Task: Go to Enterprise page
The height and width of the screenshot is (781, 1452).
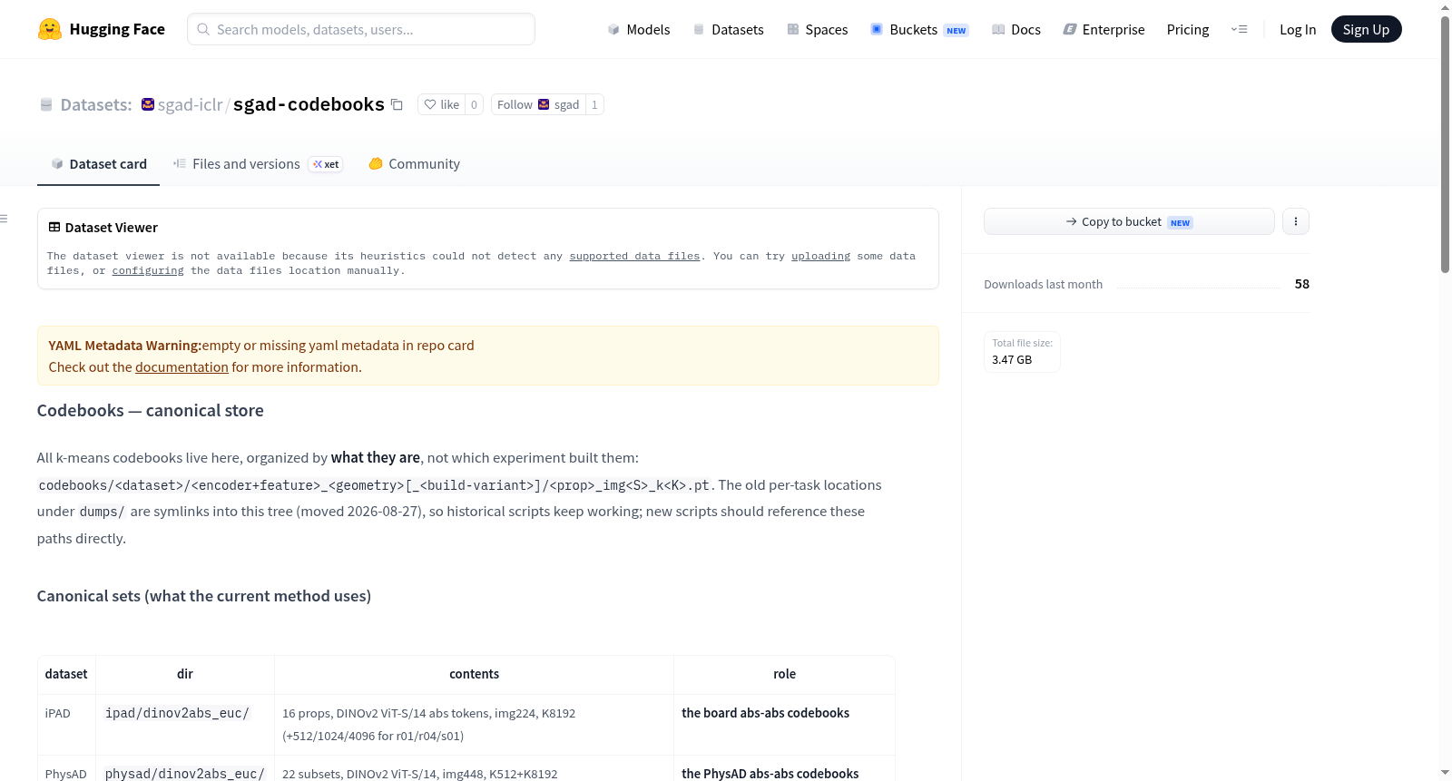Action: 1104,29
